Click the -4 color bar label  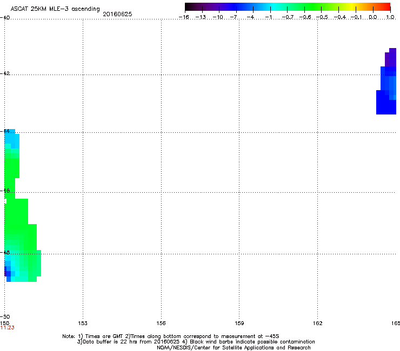(x=250, y=17)
